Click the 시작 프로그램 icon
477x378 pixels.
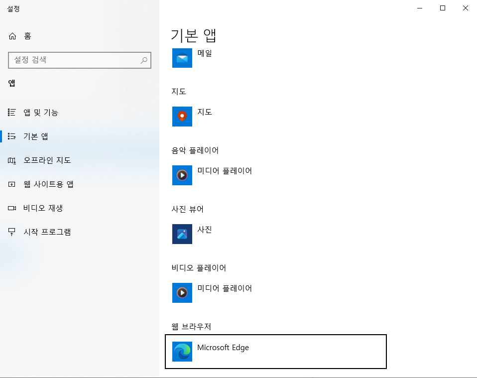12,232
